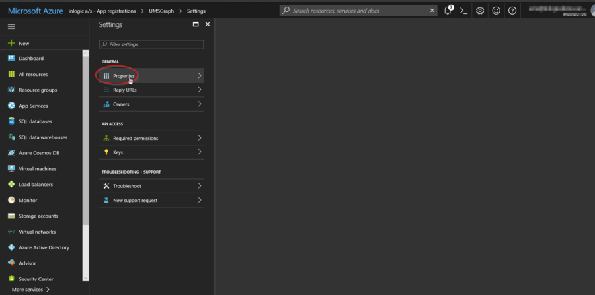Open the help question mark icon
The height and width of the screenshot is (295, 595).
[512, 11]
